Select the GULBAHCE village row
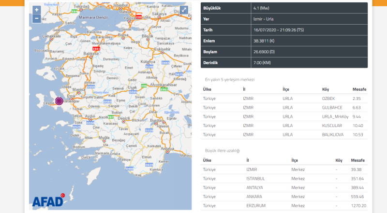This screenshot has width=387, height=213. pos(284,108)
